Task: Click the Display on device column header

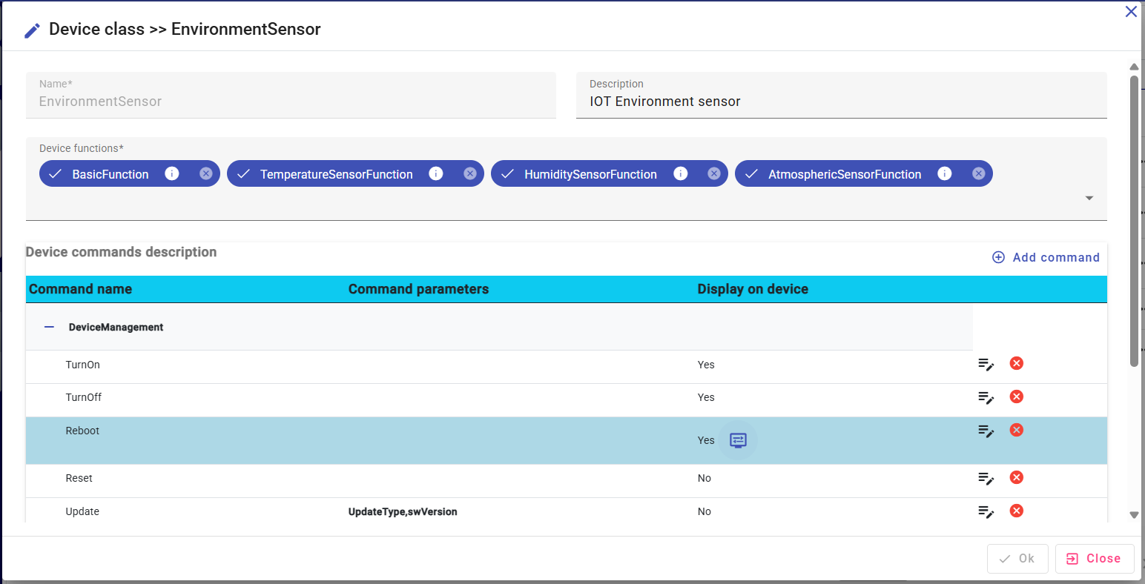Action: click(x=753, y=289)
